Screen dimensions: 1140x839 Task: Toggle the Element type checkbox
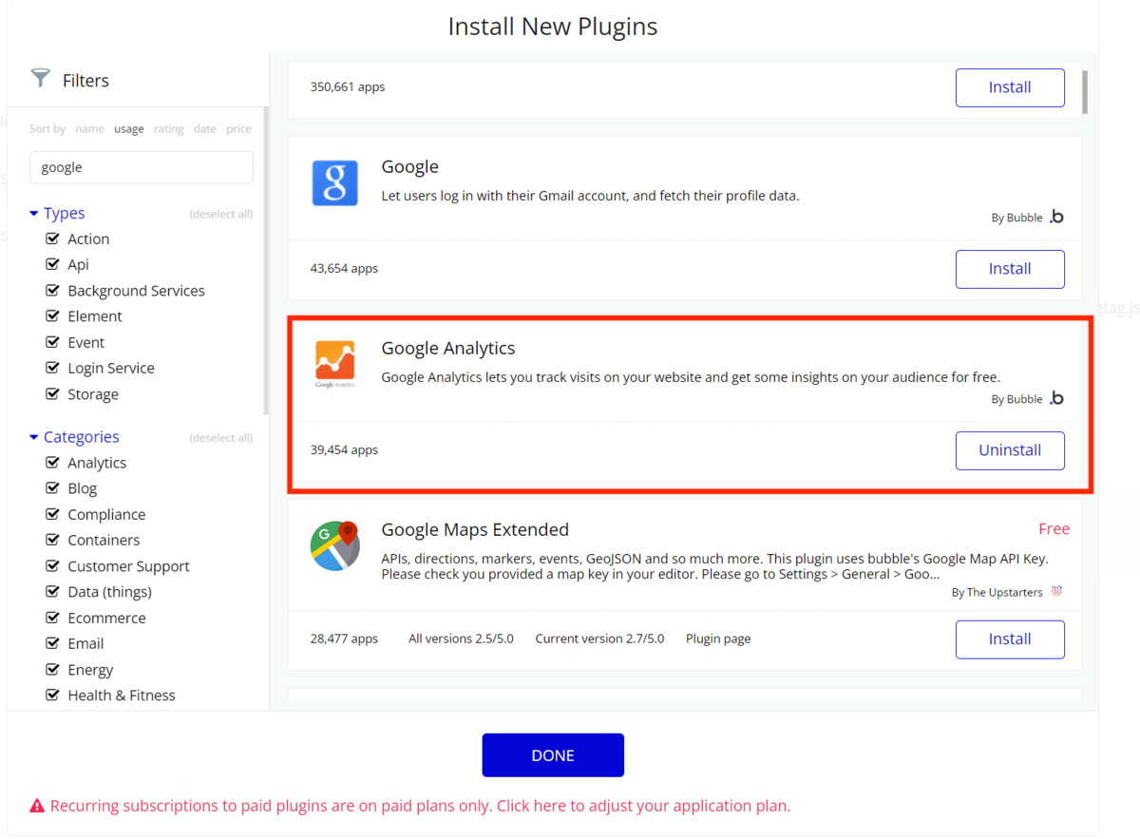pyautogui.click(x=53, y=316)
